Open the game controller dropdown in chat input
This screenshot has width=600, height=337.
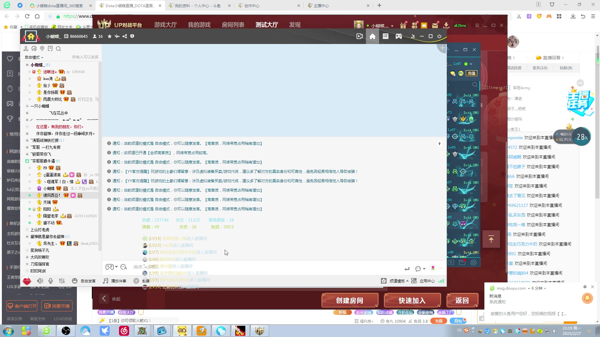(x=112, y=267)
